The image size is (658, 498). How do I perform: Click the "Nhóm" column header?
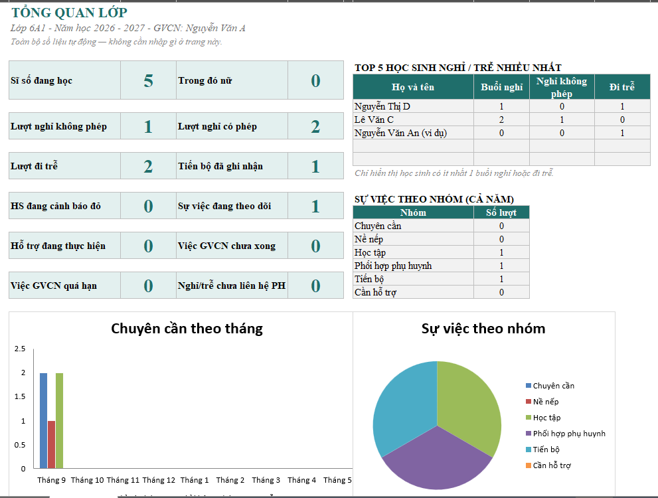click(x=414, y=212)
